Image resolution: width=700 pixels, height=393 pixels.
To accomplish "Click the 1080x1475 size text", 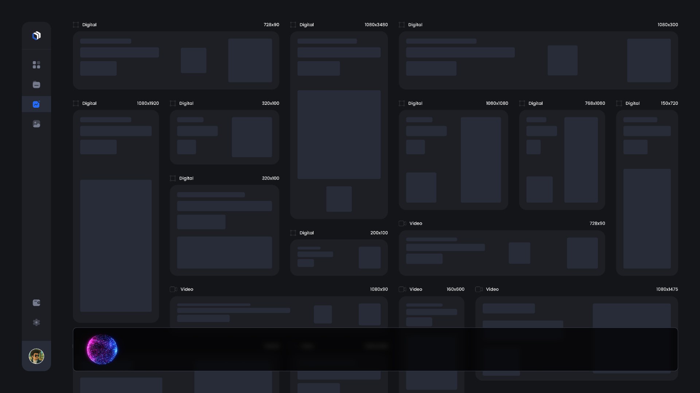I will (667, 289).
